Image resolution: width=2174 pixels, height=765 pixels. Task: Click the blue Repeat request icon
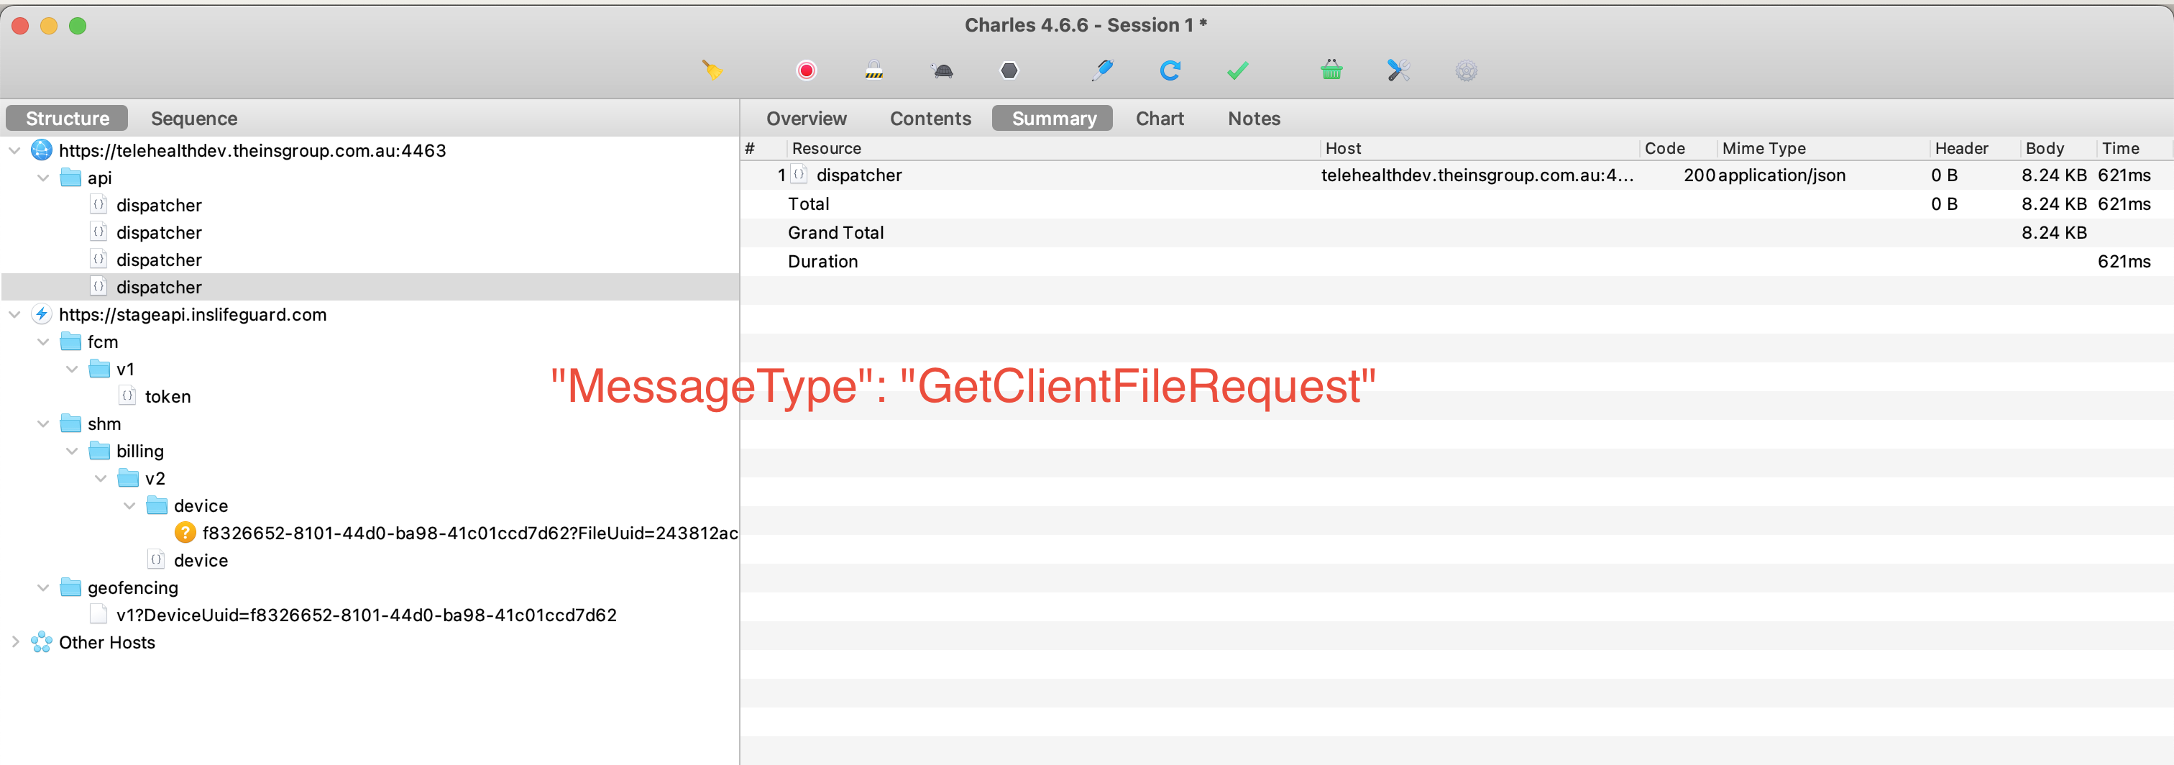pos(1170,70)
